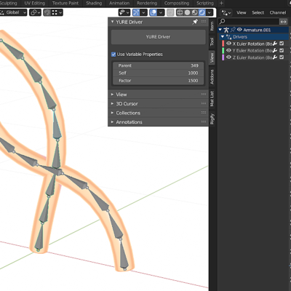Toggle snapping magnet icon
Image resolution: width=291 pixels, height=291 pixels.
tap(47, 12)
